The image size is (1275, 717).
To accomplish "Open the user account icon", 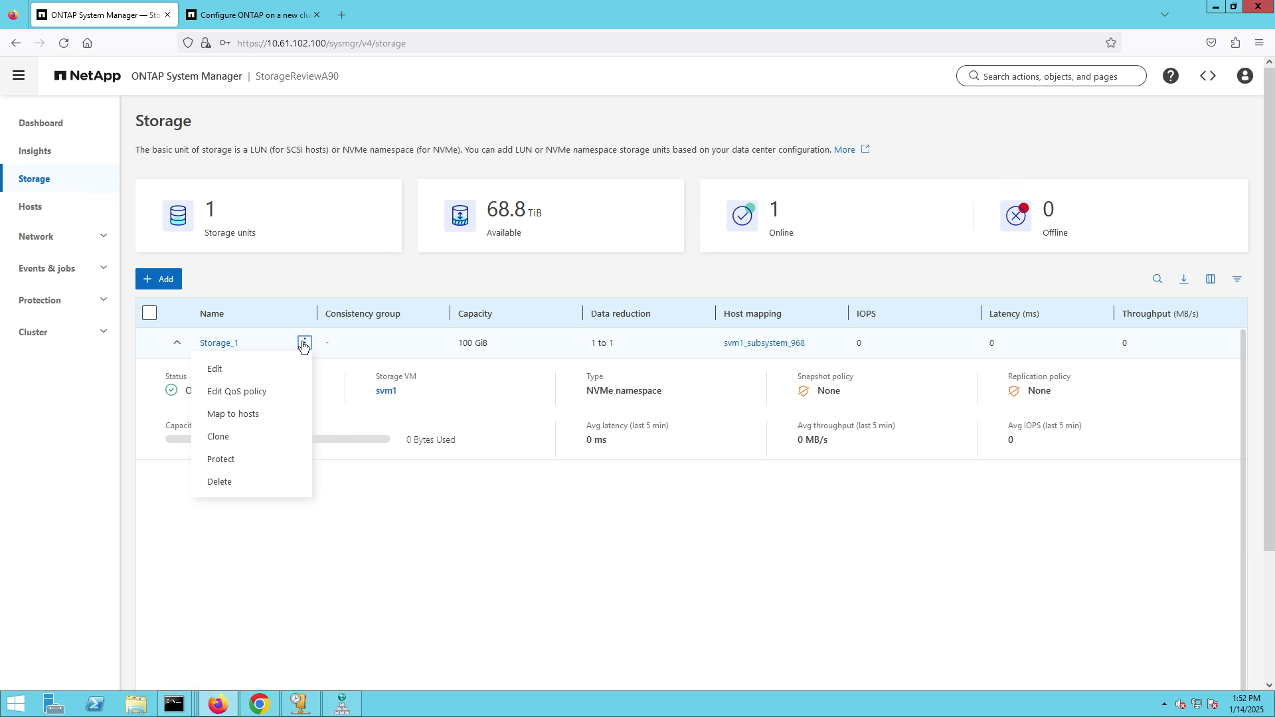I will point(1245,76).
